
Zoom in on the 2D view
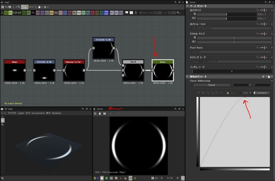(178, 178)
